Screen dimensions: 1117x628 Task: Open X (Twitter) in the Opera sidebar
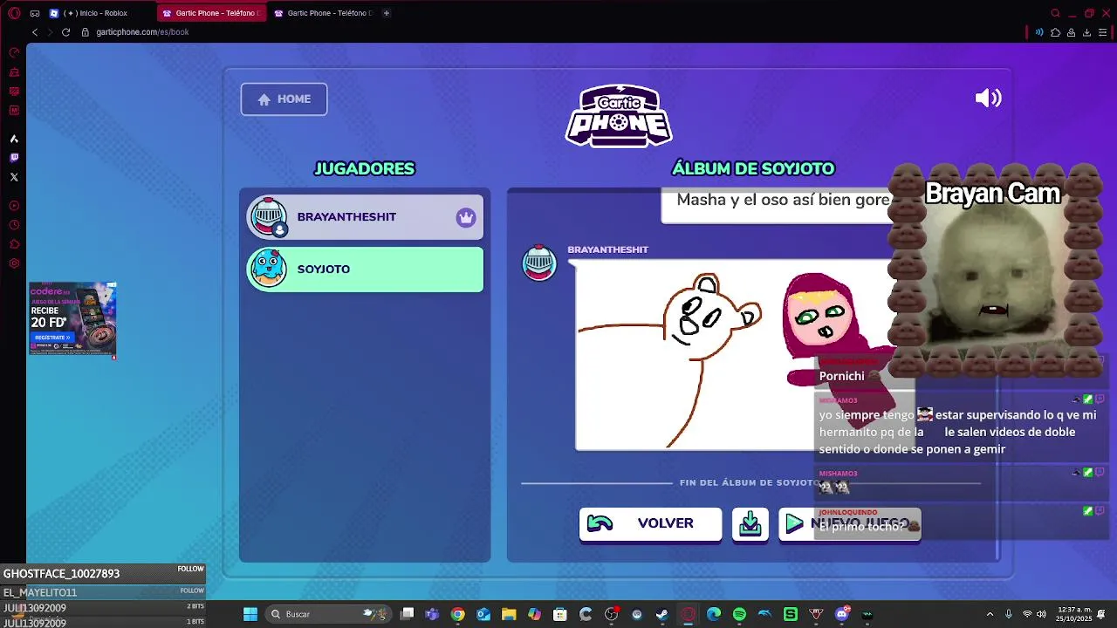14,177
